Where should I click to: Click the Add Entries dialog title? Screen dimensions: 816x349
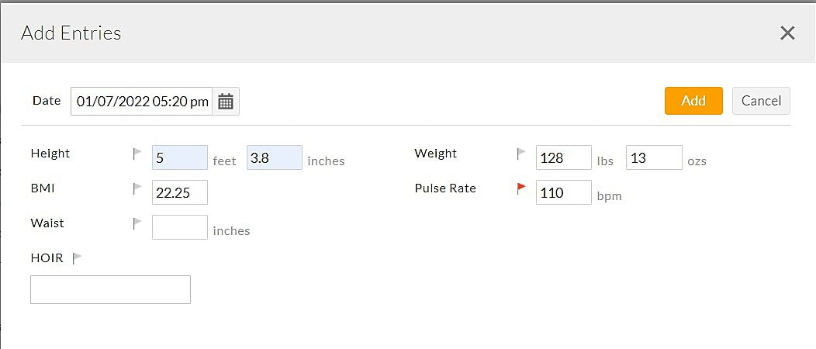click(x=71, y=33)
